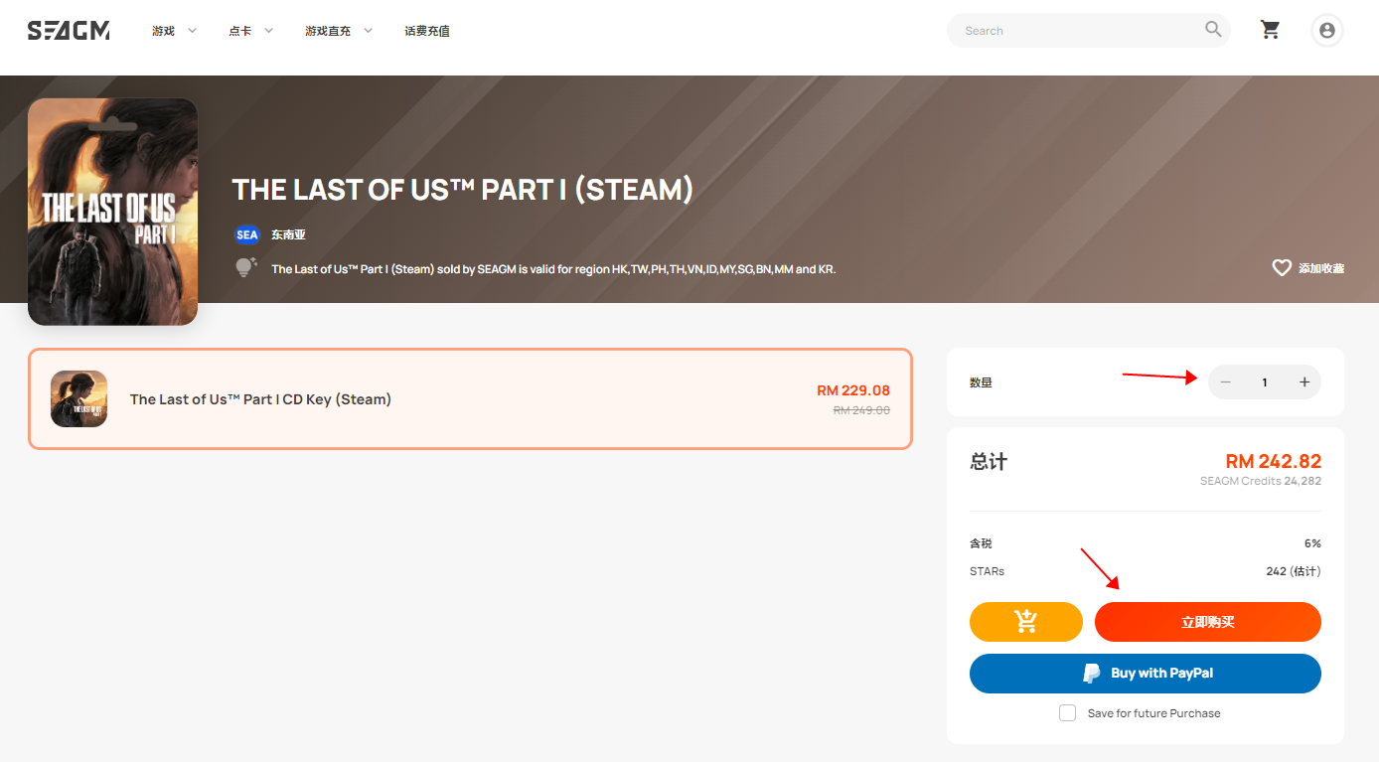
Task: Open the shopping cart icon
Action: tap(1270, 30)
